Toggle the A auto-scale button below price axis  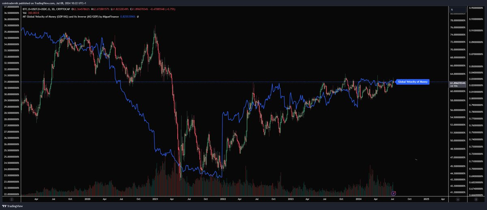(458, 199)
